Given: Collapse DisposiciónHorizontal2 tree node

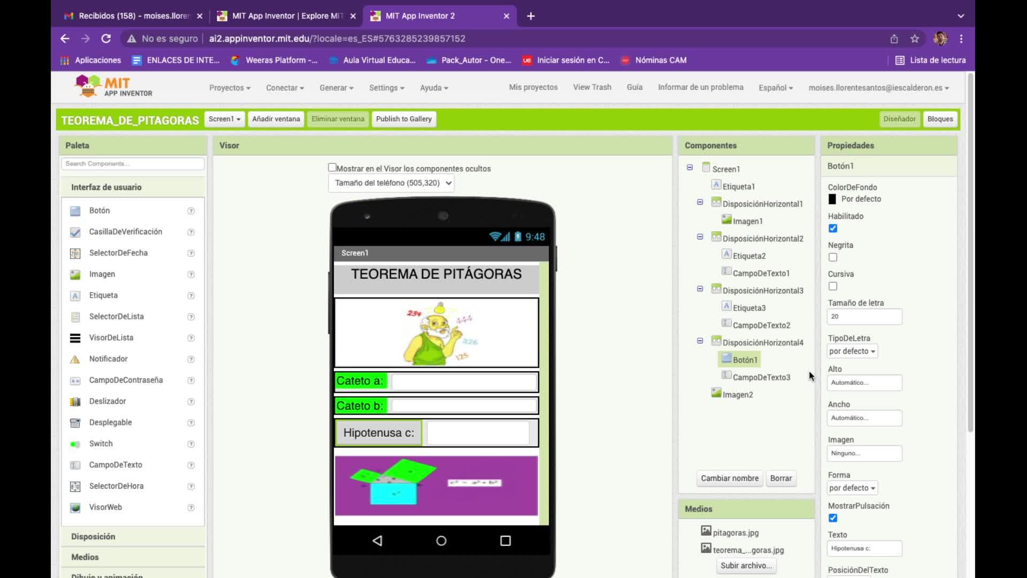Looking at the screenshot, I should 700,237.
